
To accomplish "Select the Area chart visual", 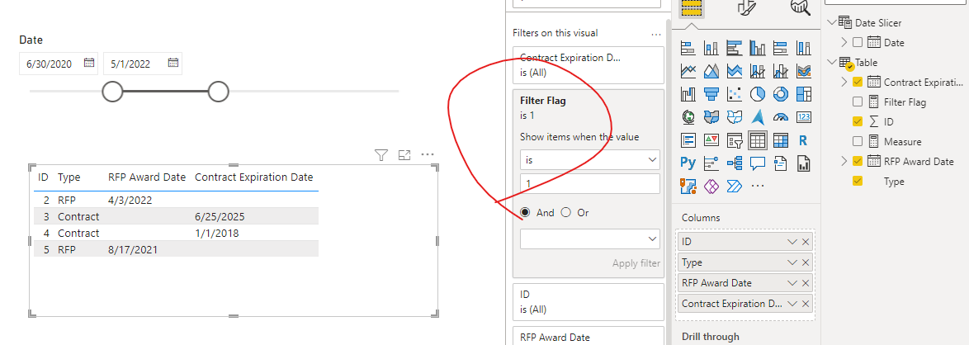I will coord(711,71).
